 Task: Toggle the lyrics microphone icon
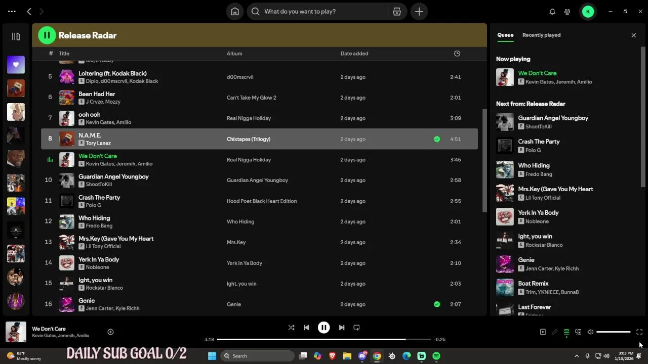(x=554, y=332)
